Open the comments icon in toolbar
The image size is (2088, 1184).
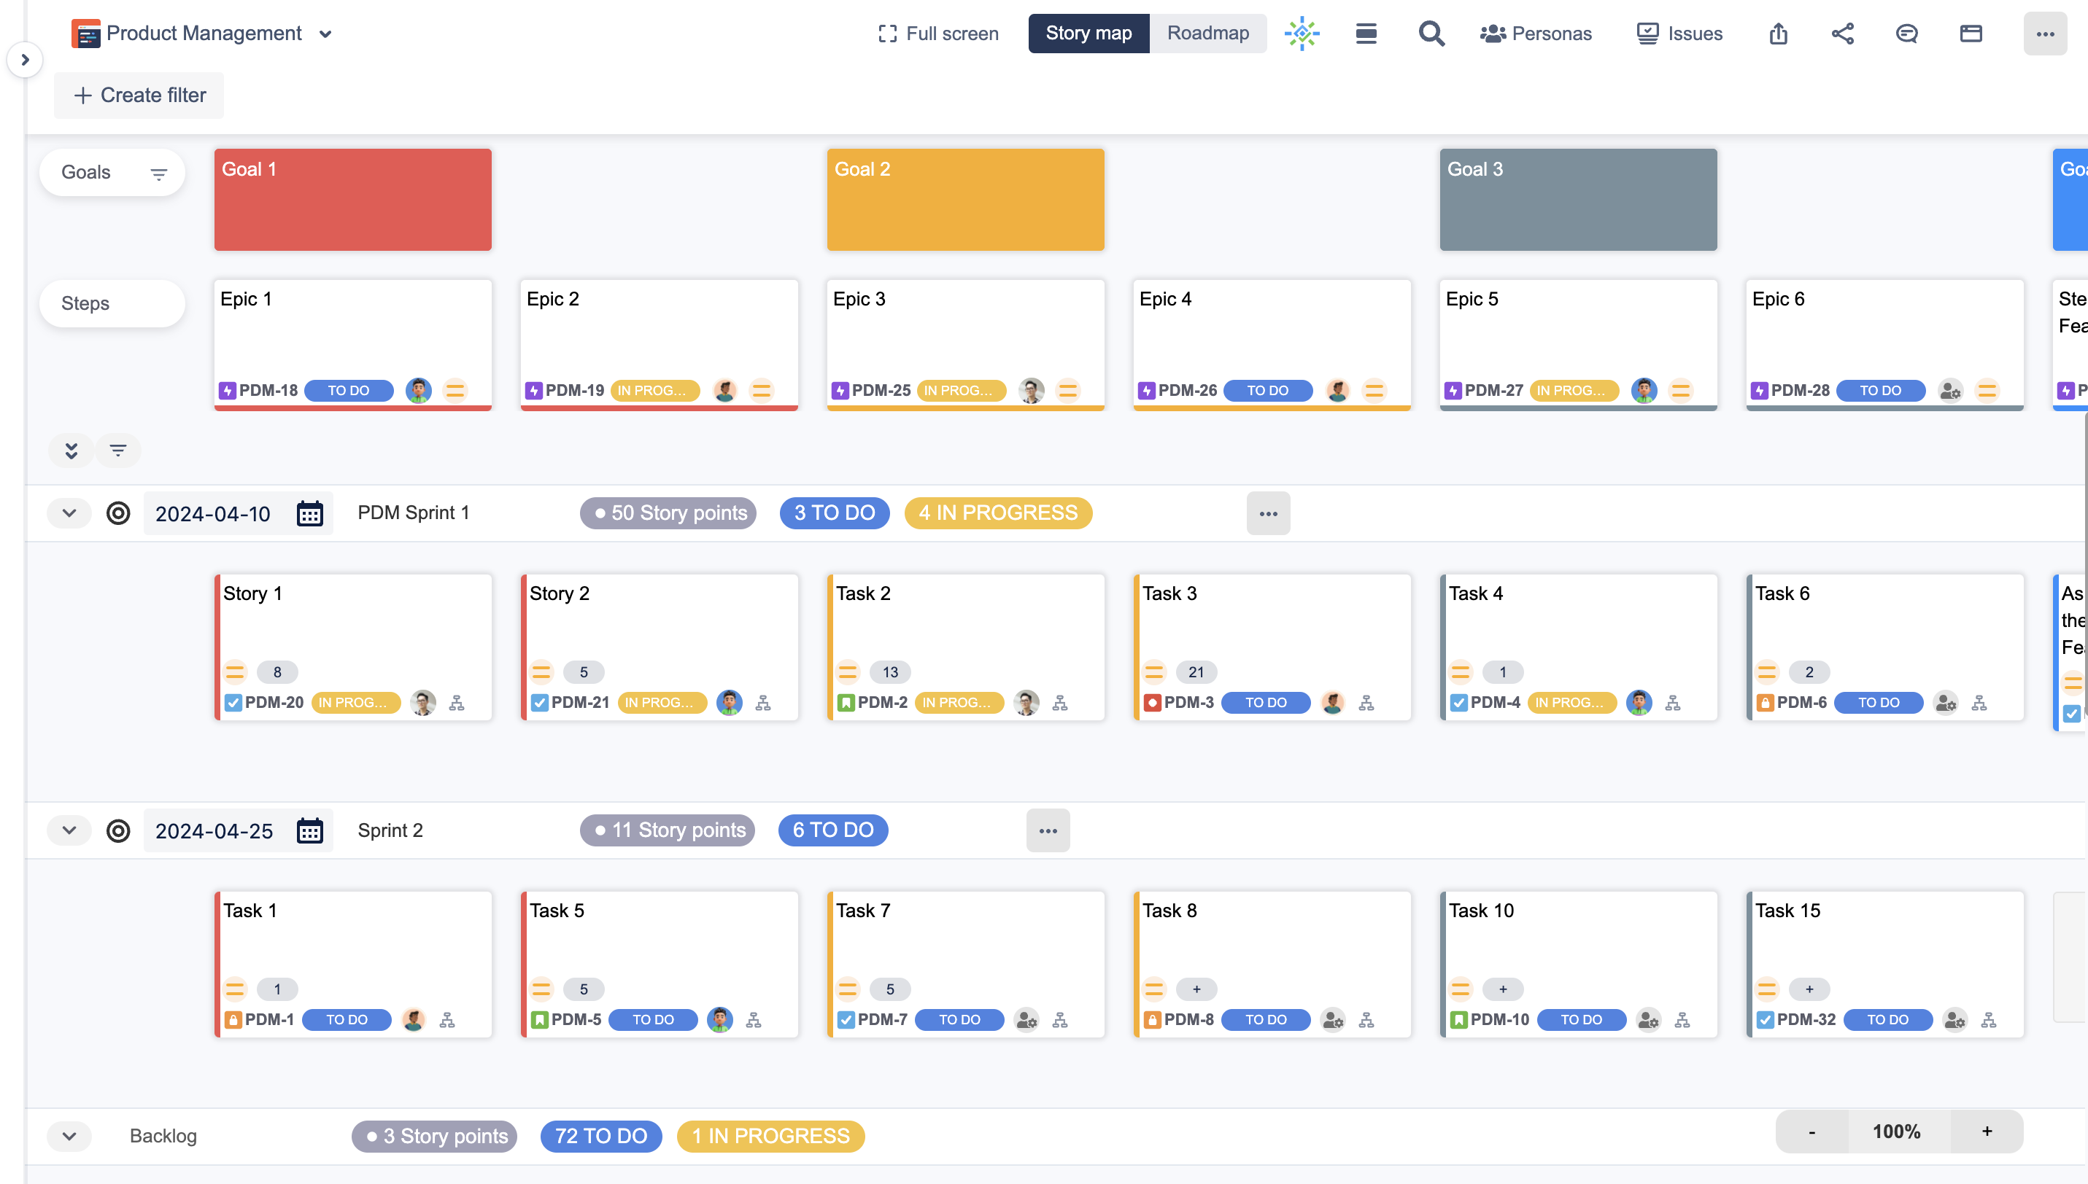1906,34
